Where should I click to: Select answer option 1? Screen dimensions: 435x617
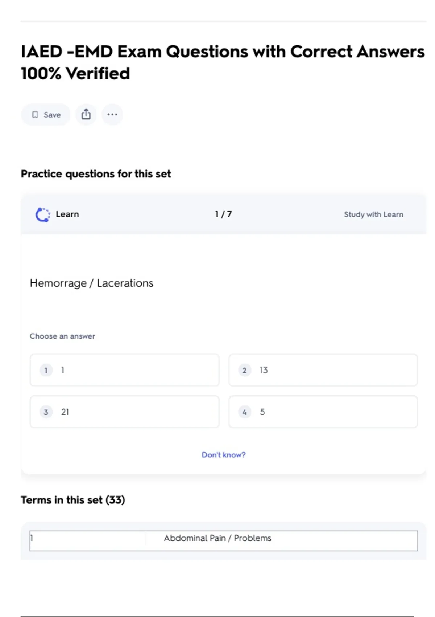(x=125, y=370)
